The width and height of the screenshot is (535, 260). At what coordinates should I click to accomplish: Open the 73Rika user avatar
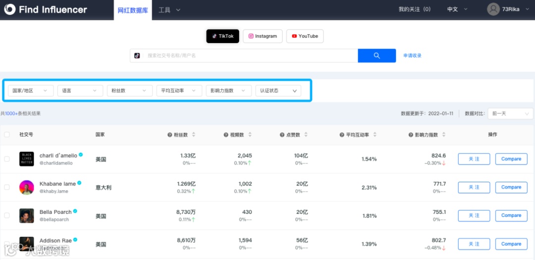click(x=493, y=9)
